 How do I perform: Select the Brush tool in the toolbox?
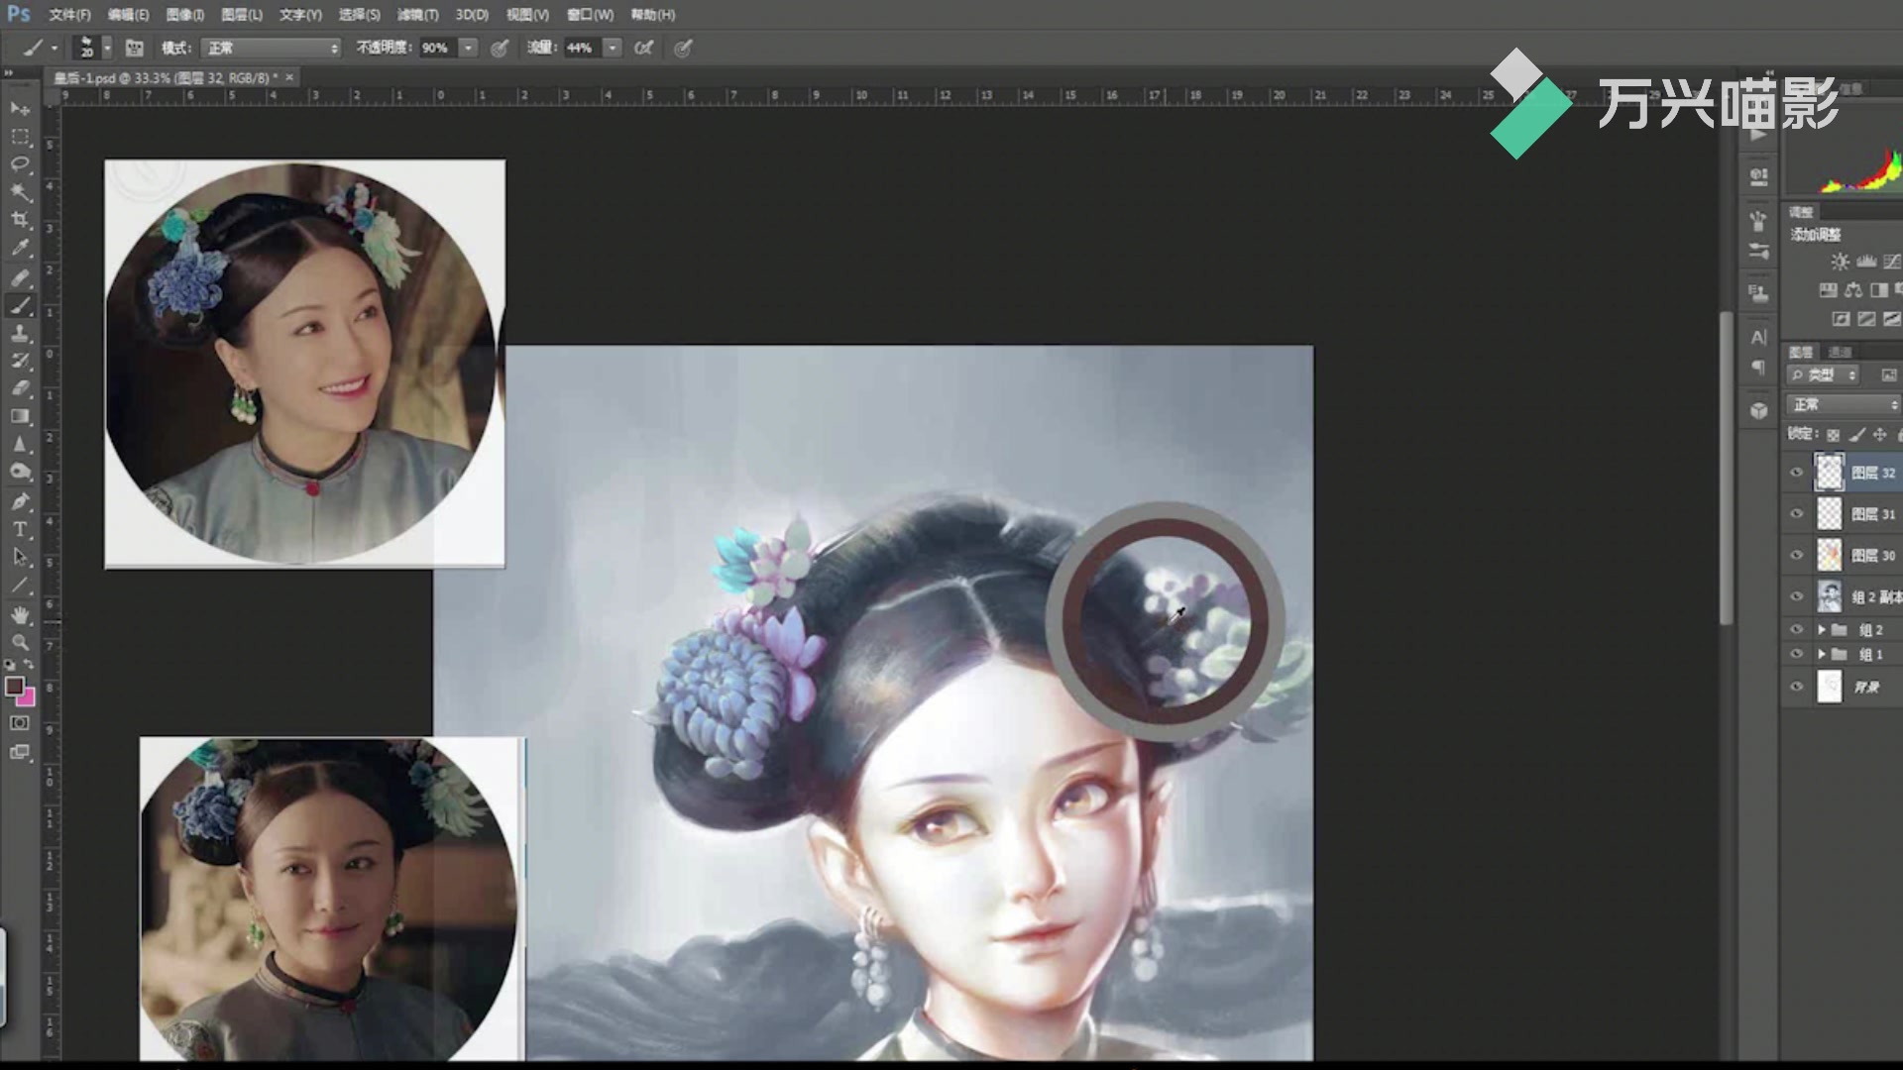pyautogui.click(x=20, y=305)
